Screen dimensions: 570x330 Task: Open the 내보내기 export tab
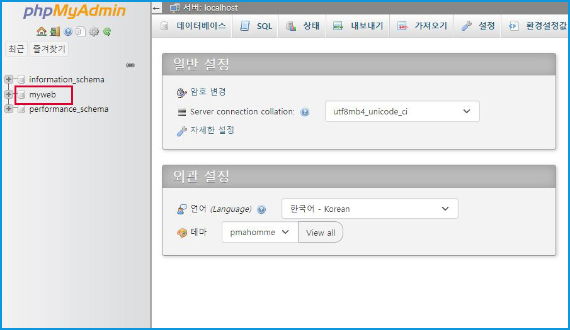coord(358,26)
